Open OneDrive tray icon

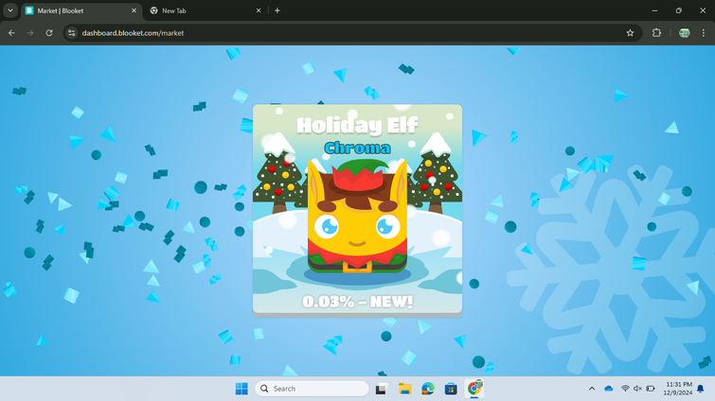(x=609, y=389)
